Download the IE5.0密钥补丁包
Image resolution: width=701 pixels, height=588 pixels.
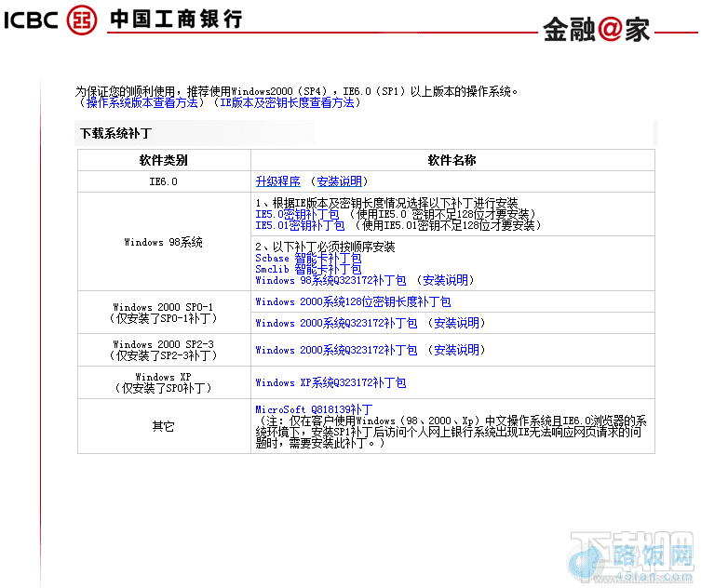pyautogui.click(x=297, y=215)
